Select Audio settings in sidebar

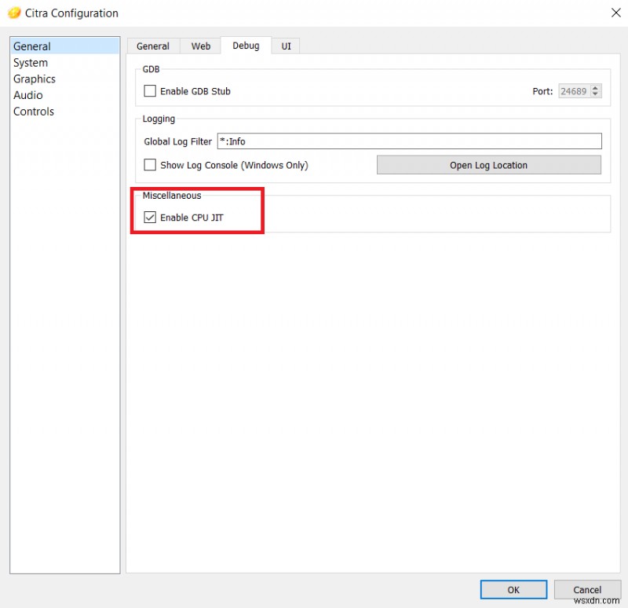point(28,95)
